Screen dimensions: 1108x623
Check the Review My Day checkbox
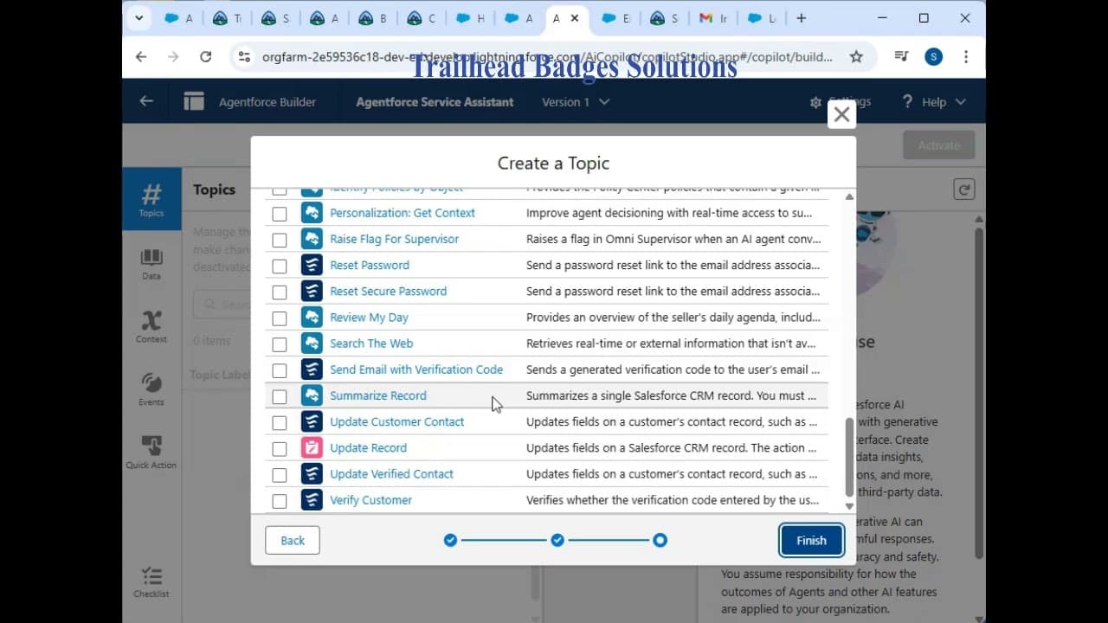(x=279, y=318)
